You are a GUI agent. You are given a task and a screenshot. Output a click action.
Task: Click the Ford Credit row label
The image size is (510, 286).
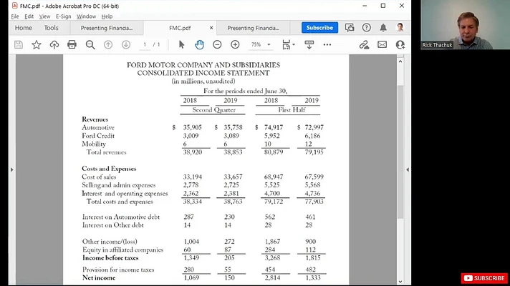coord(98,136)
